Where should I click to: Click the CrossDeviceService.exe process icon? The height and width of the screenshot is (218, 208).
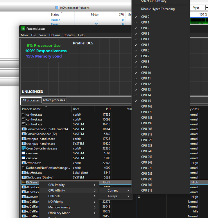[x=24, y=148]
